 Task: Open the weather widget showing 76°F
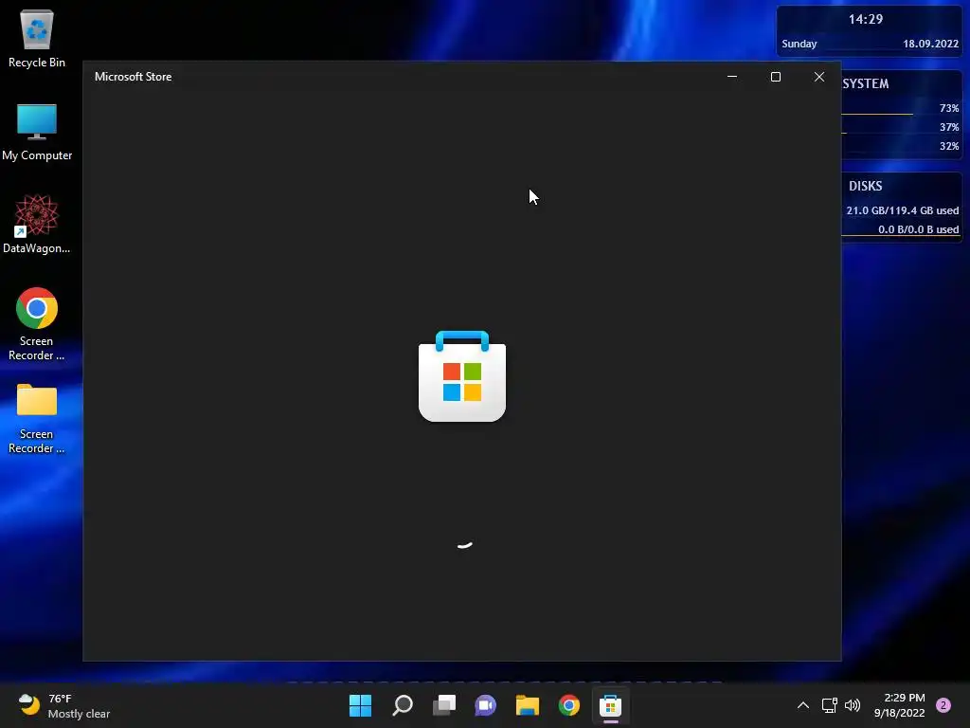63,705
